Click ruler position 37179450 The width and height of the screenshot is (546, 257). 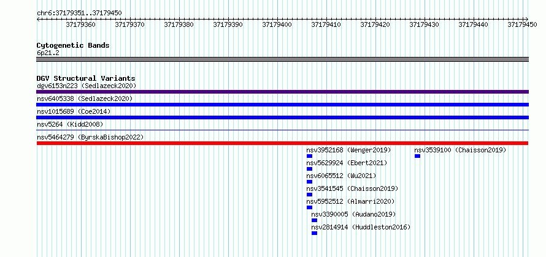[x=522, y=24]
